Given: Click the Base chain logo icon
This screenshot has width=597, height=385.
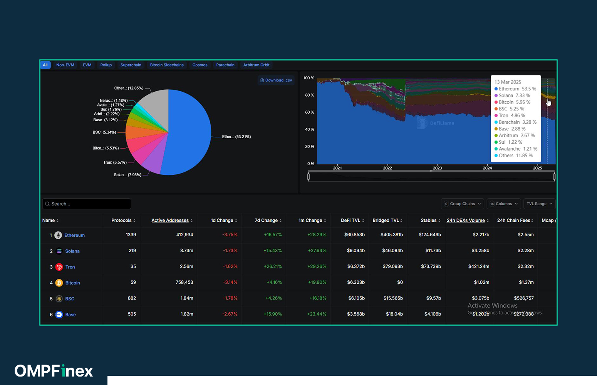Looking at the screenshot, I should click(59, 315).
